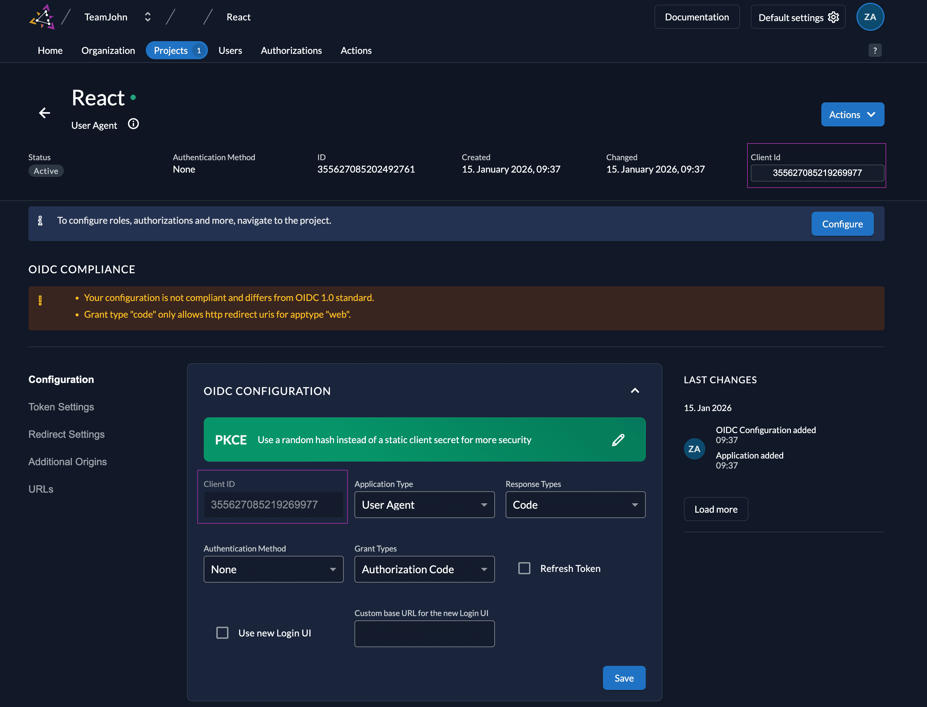Check the Use new Login UI box

(222, 632)
